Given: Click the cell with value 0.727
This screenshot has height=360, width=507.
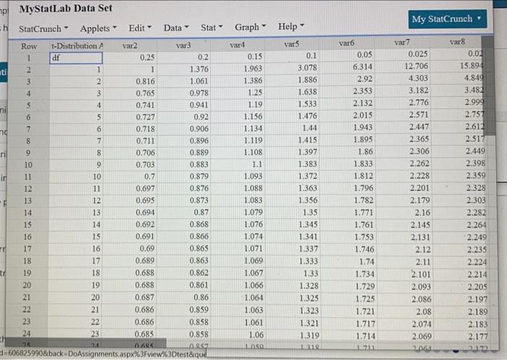Looking at the screenshot, I should tap(130, 117).
